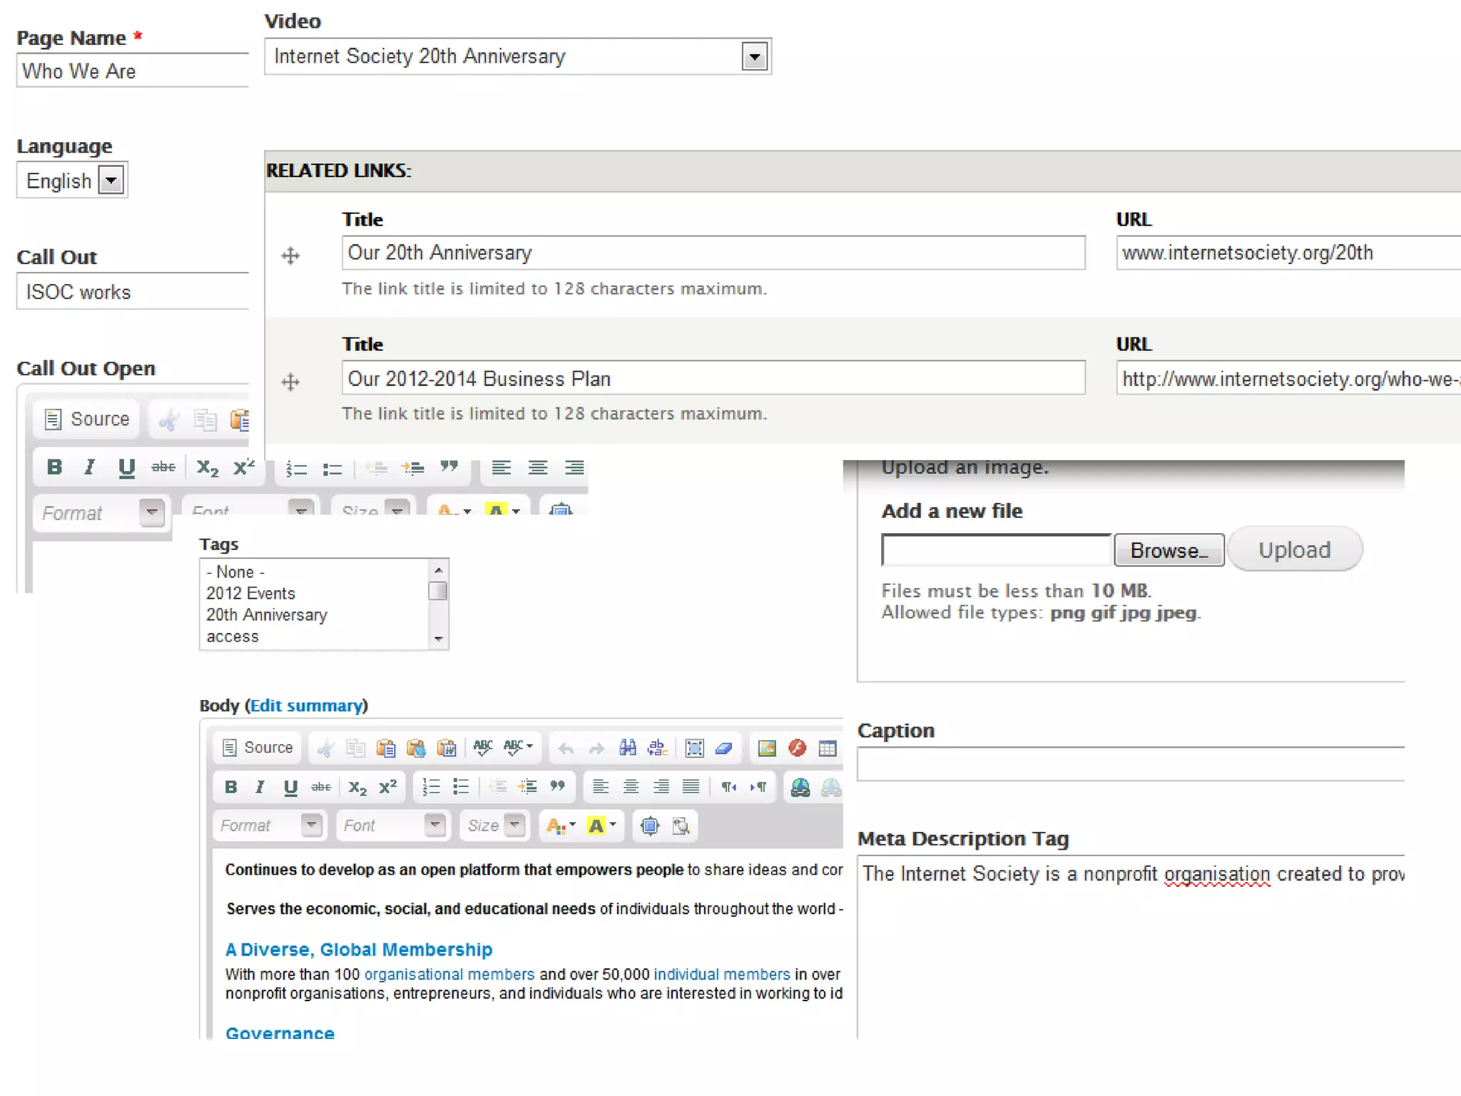1461x1096 pixels.
Task: Click the Flash insert icon in Body toolbar
Action: coord(797,747)
